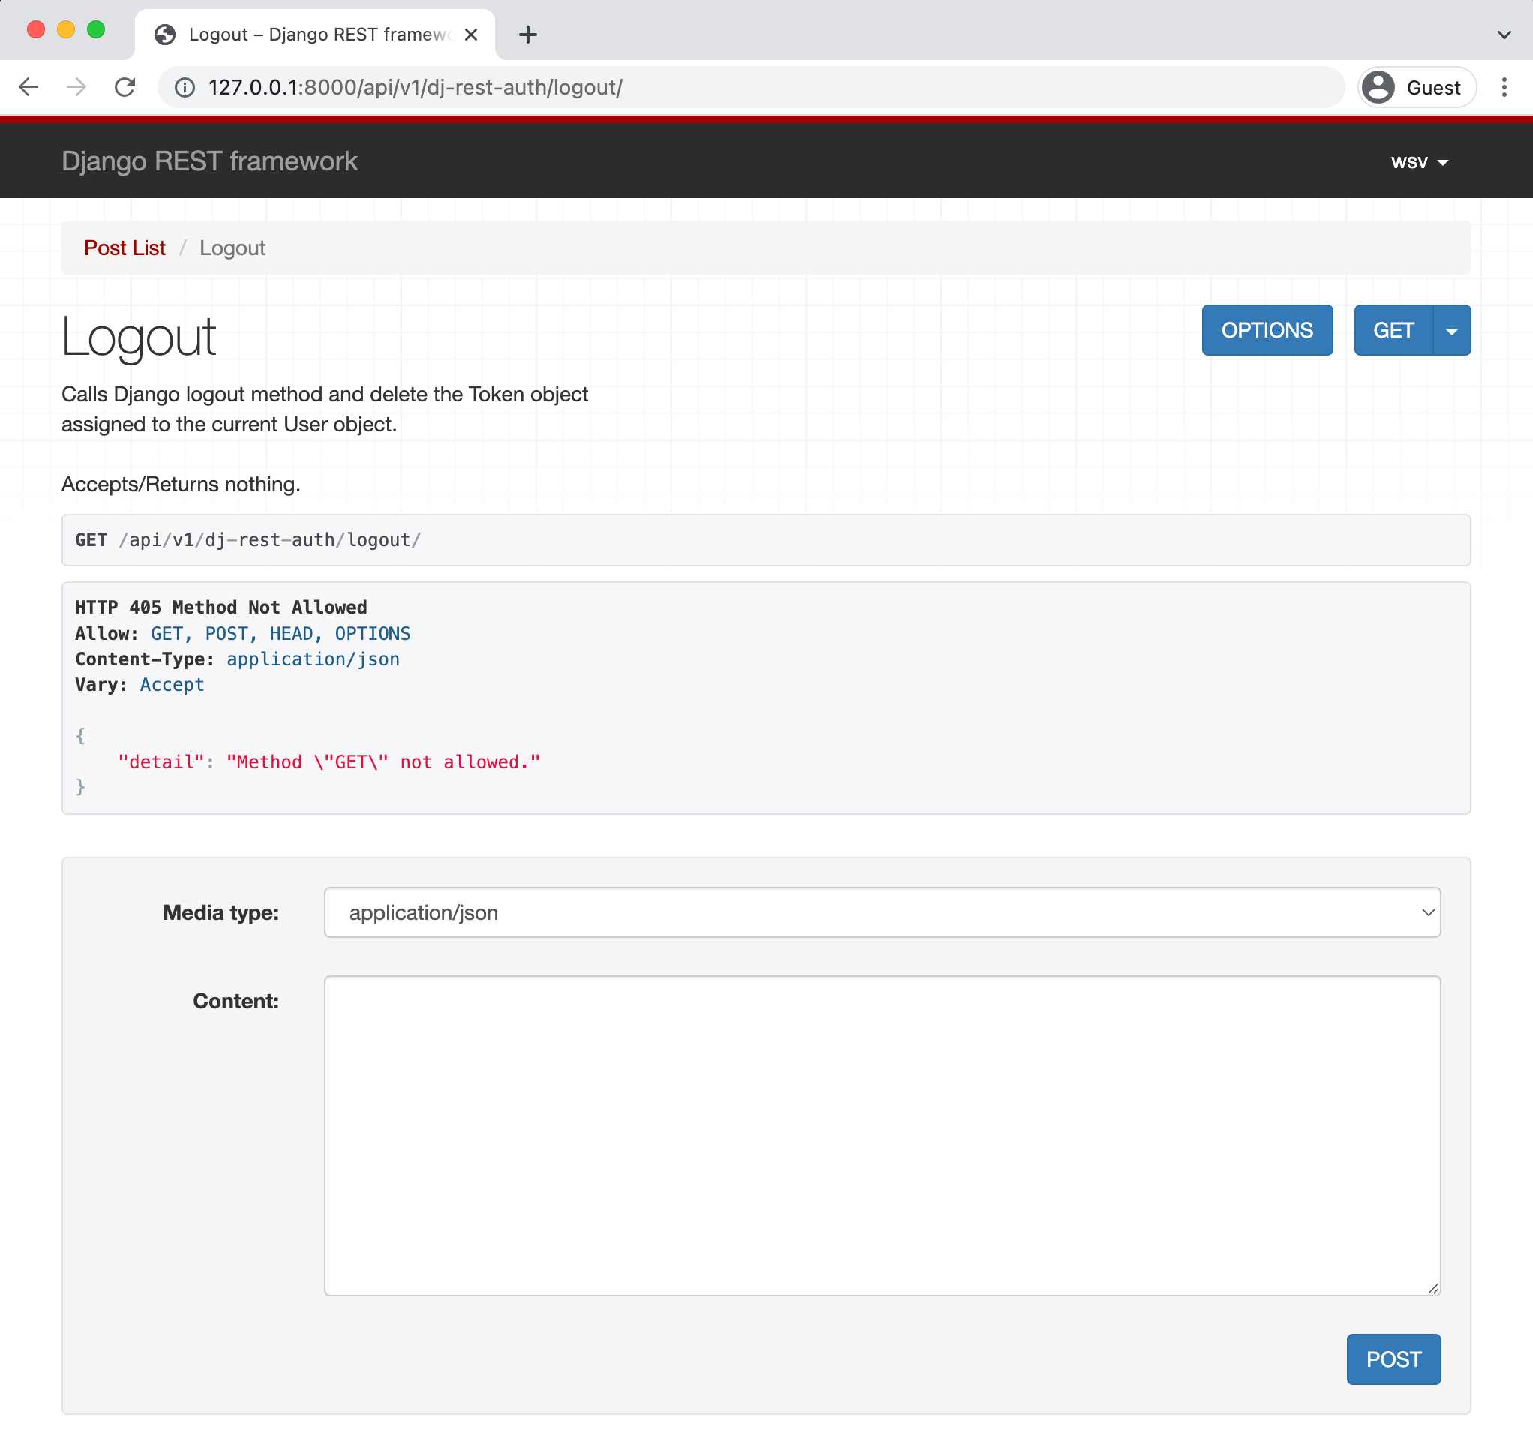Reload the current page

pos(124,87)
